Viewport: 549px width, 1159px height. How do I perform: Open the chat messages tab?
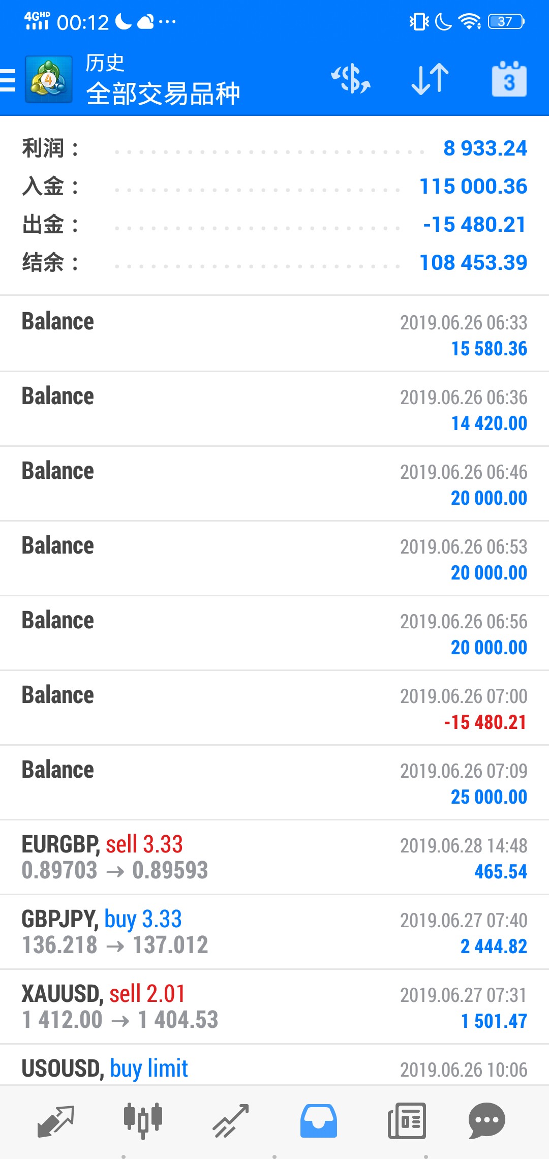[x=486, y=1121]
